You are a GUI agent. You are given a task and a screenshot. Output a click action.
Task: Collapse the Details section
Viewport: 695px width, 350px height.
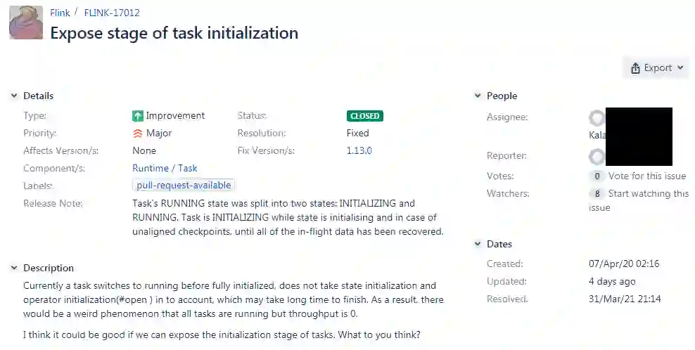pyautogui.click(x=13, y=96)
